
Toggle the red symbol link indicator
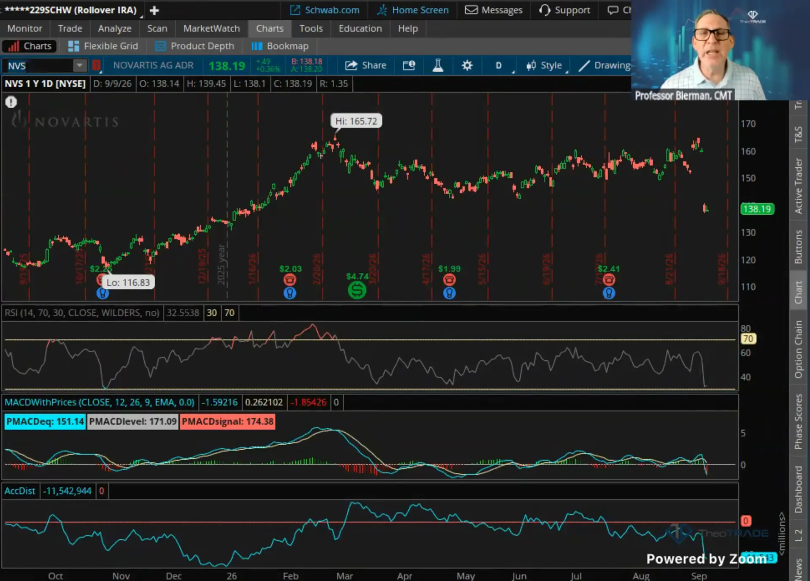[x=97, y=65]
